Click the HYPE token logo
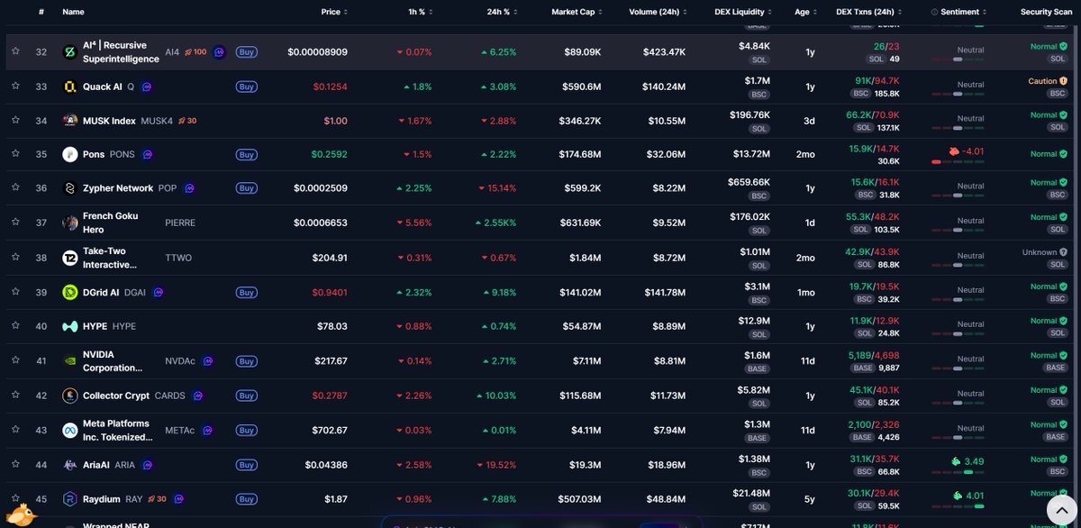This screenshot has height=528, width=1081. coord(69,326)
